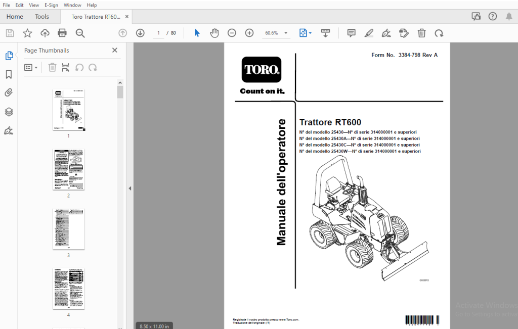Viewport: 518px width, 329px height.
Task: Click the stamp tool icon
Action: click(404, 33)
